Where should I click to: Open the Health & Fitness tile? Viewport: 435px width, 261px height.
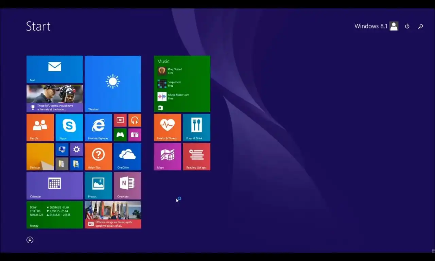point(168,127)
